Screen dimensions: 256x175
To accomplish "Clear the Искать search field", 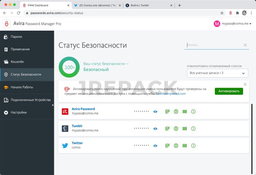I will [245, 45].
